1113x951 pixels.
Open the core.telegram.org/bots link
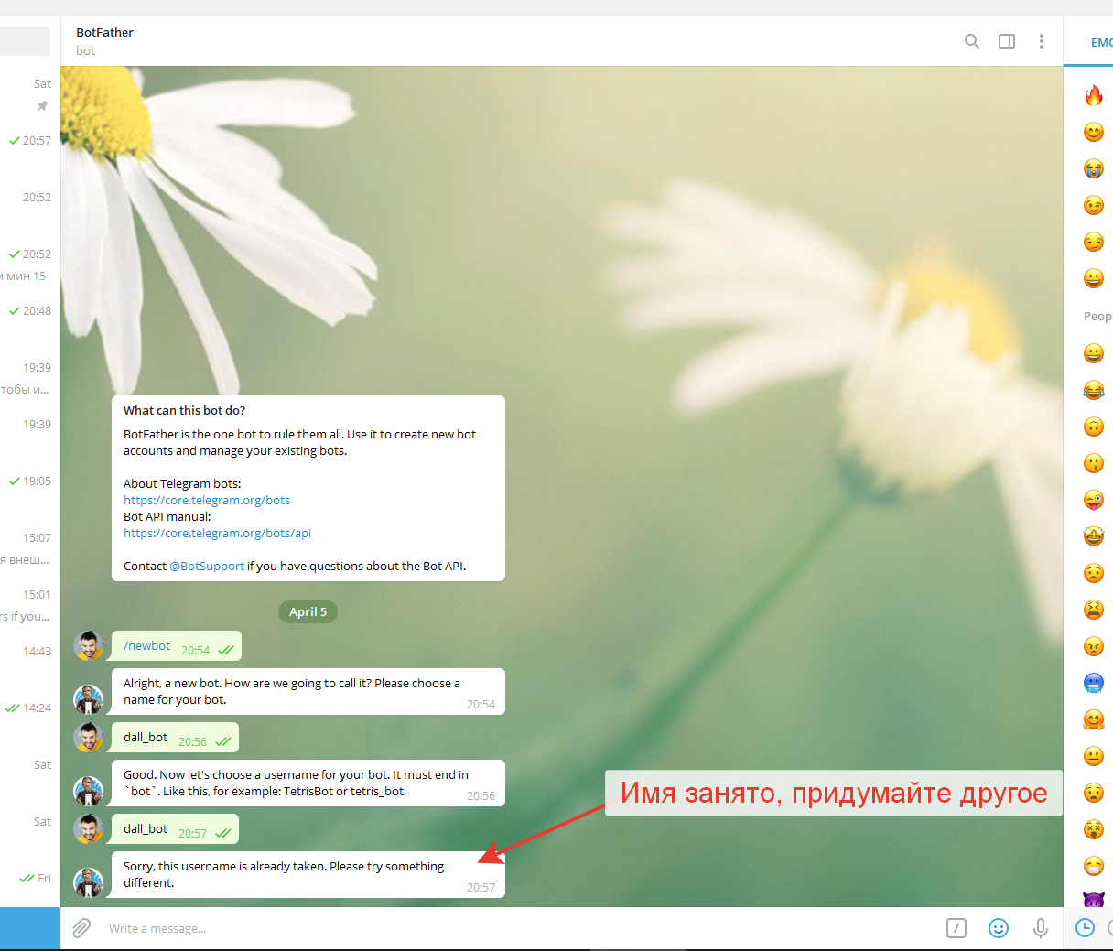(x=207, y=501)
